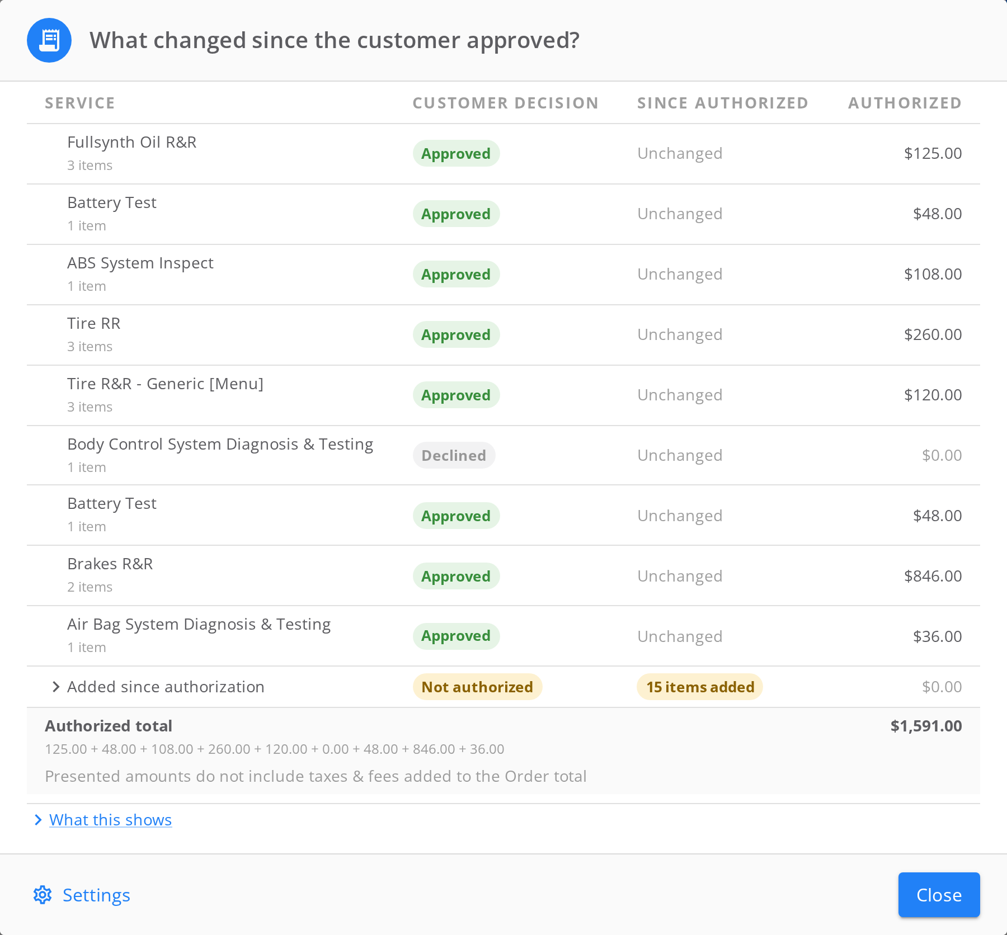Viewport: 1007px width, 935px height.
Task: Click Approved badge for Fullsynth Oil R&R
Action: click(456, 153)
